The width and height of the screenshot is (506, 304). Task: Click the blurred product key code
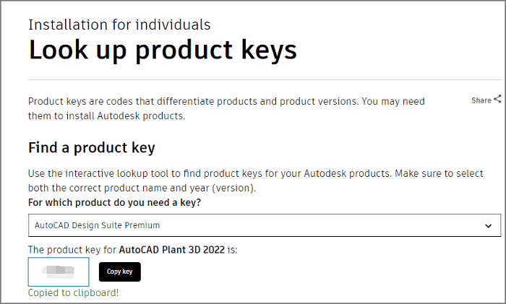(x=58, y=272)
